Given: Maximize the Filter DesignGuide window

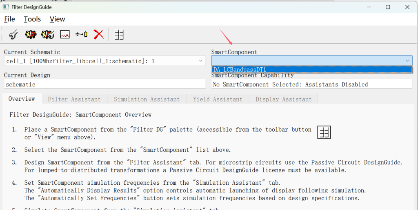Looking at the screenshot, I should [x=388, y=7].
